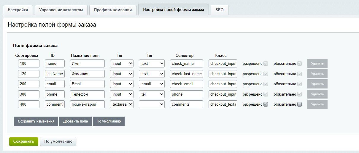359x153 pixels.
Task: Switch to the SEO tab
Action: pyautogui.click(x=220, y=10)
